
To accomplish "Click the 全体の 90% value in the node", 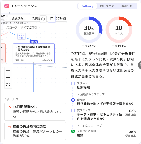I will (47, 60).
